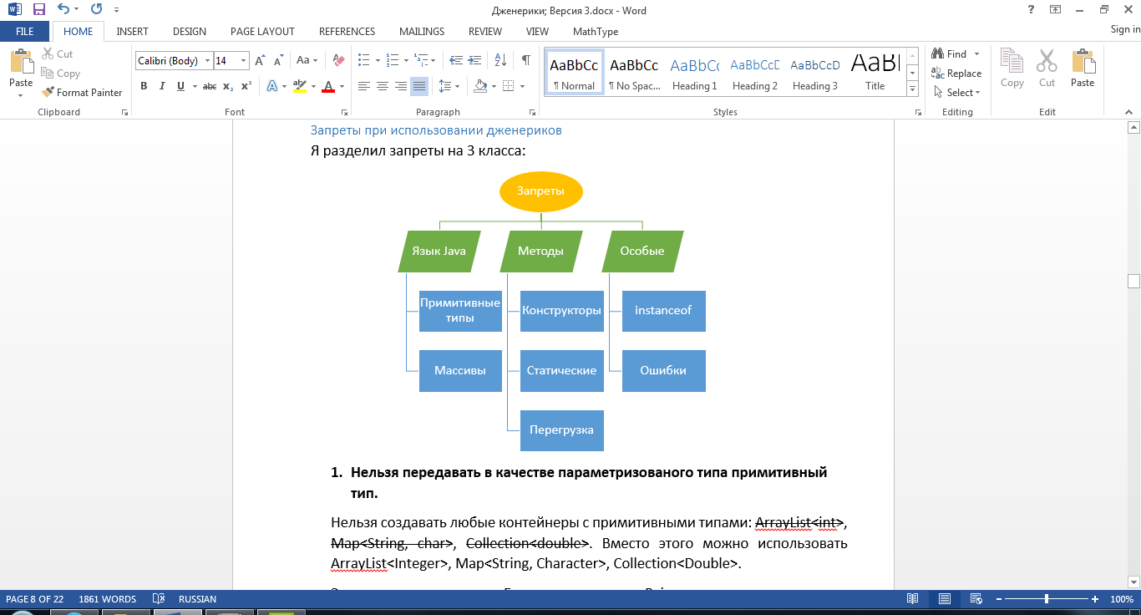
Task: Select the Запреты oval in diagram
Action: [x=540, y=191]
